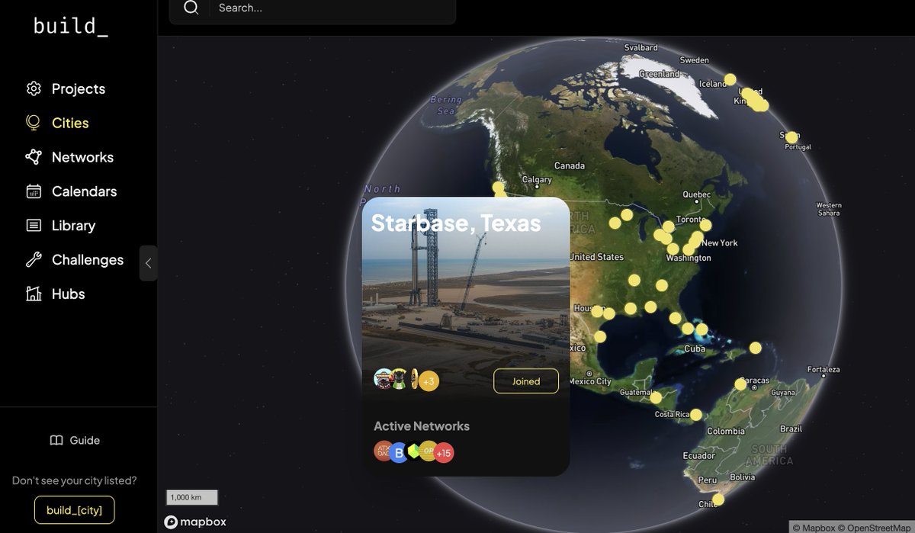The image size is (915, 533).
Task: Open the Guide link
Action: (x=75, y=440)
